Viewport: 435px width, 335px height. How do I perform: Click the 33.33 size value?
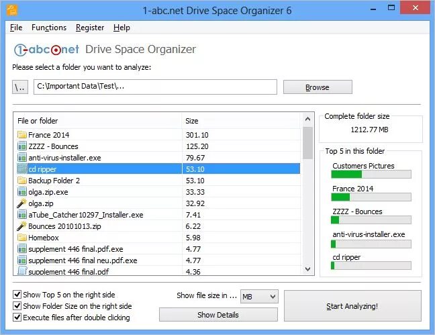click(195, 192)
